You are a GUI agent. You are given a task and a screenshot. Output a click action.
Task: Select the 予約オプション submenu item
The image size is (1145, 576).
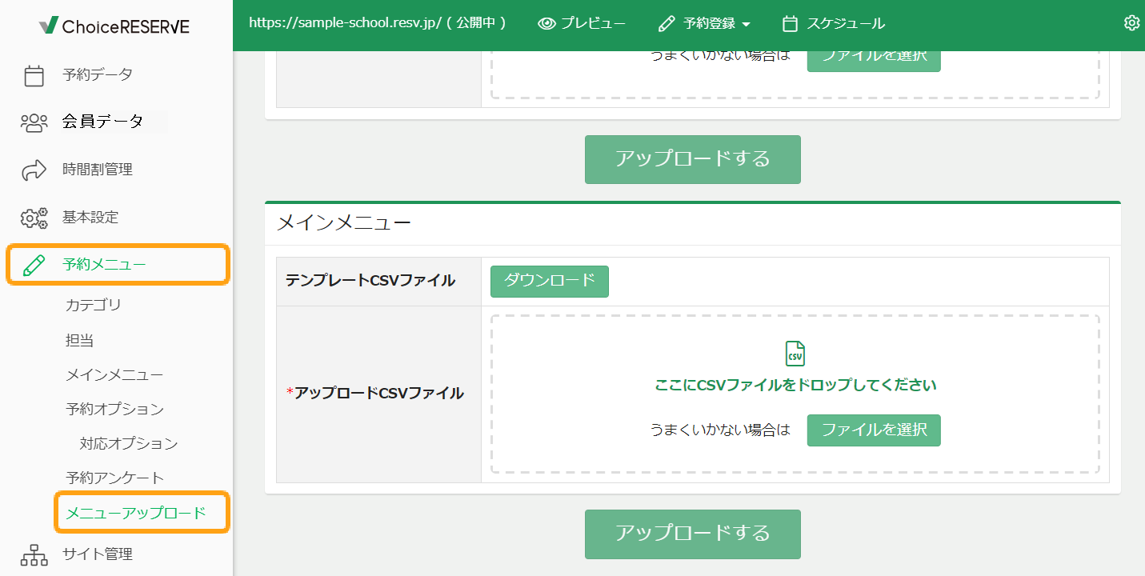point(114,410)
